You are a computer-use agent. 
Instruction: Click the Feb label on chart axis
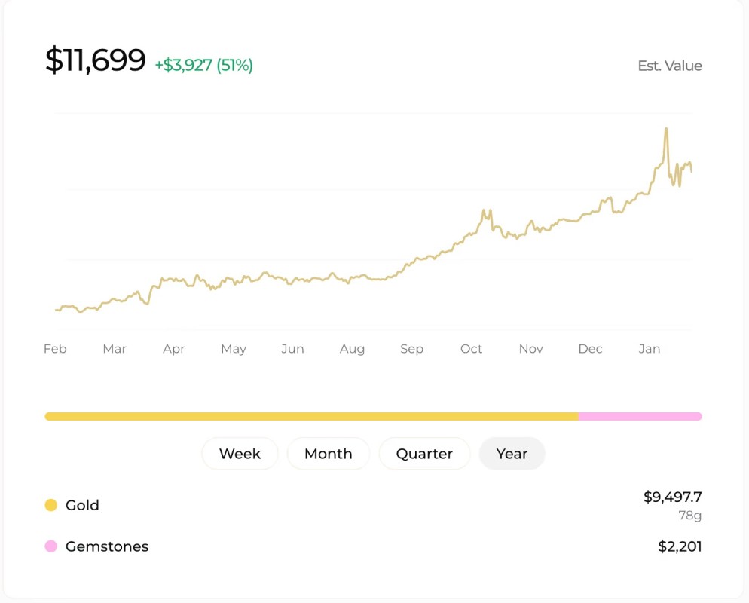(55, 349)
